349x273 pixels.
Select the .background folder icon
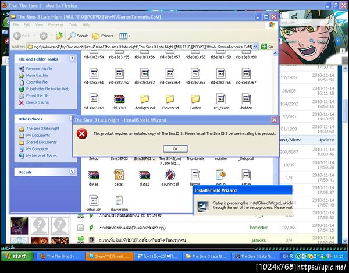[144, 99]
